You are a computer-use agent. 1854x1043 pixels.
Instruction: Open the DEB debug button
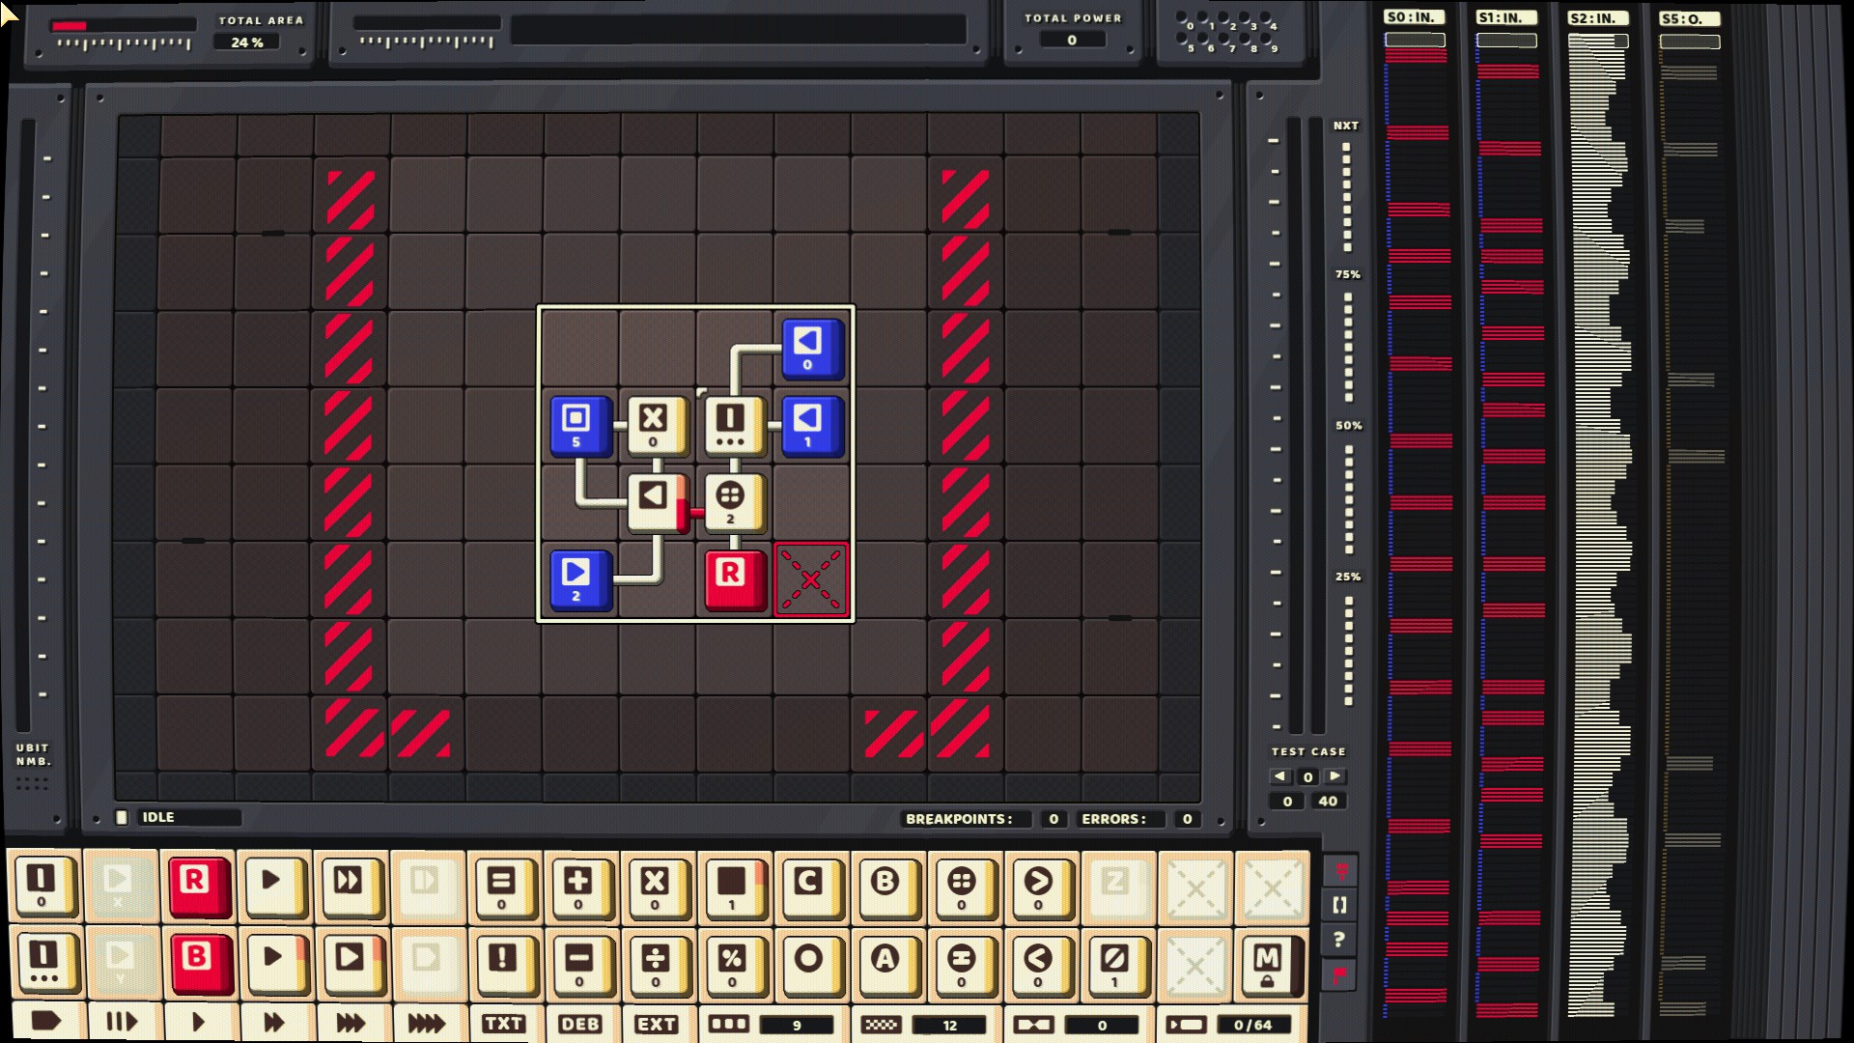point(579,1024)
